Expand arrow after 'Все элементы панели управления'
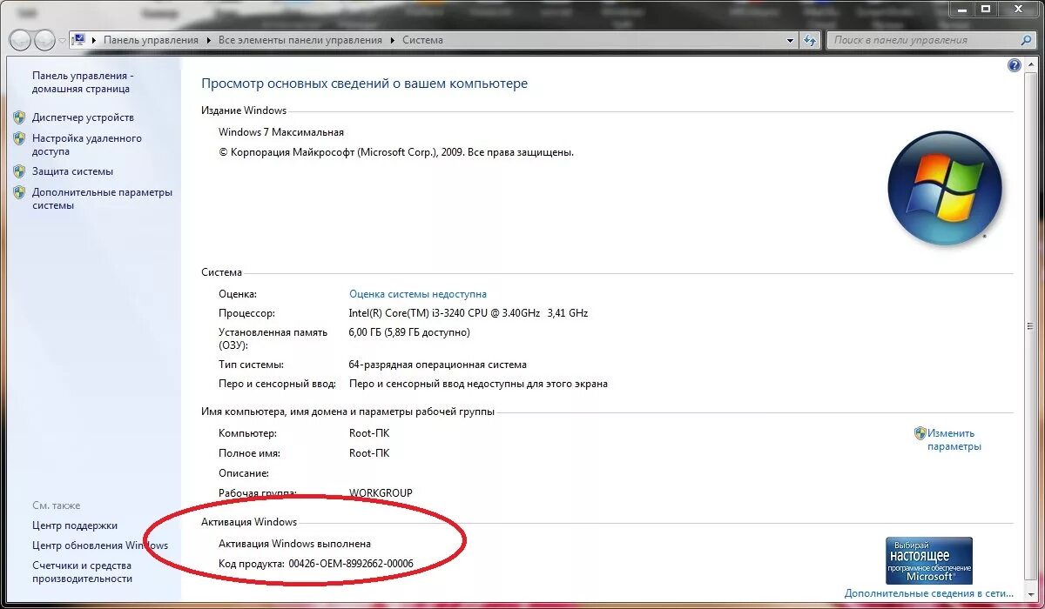This screenshot has width=1045, height=609. click(x=393, y=40)
